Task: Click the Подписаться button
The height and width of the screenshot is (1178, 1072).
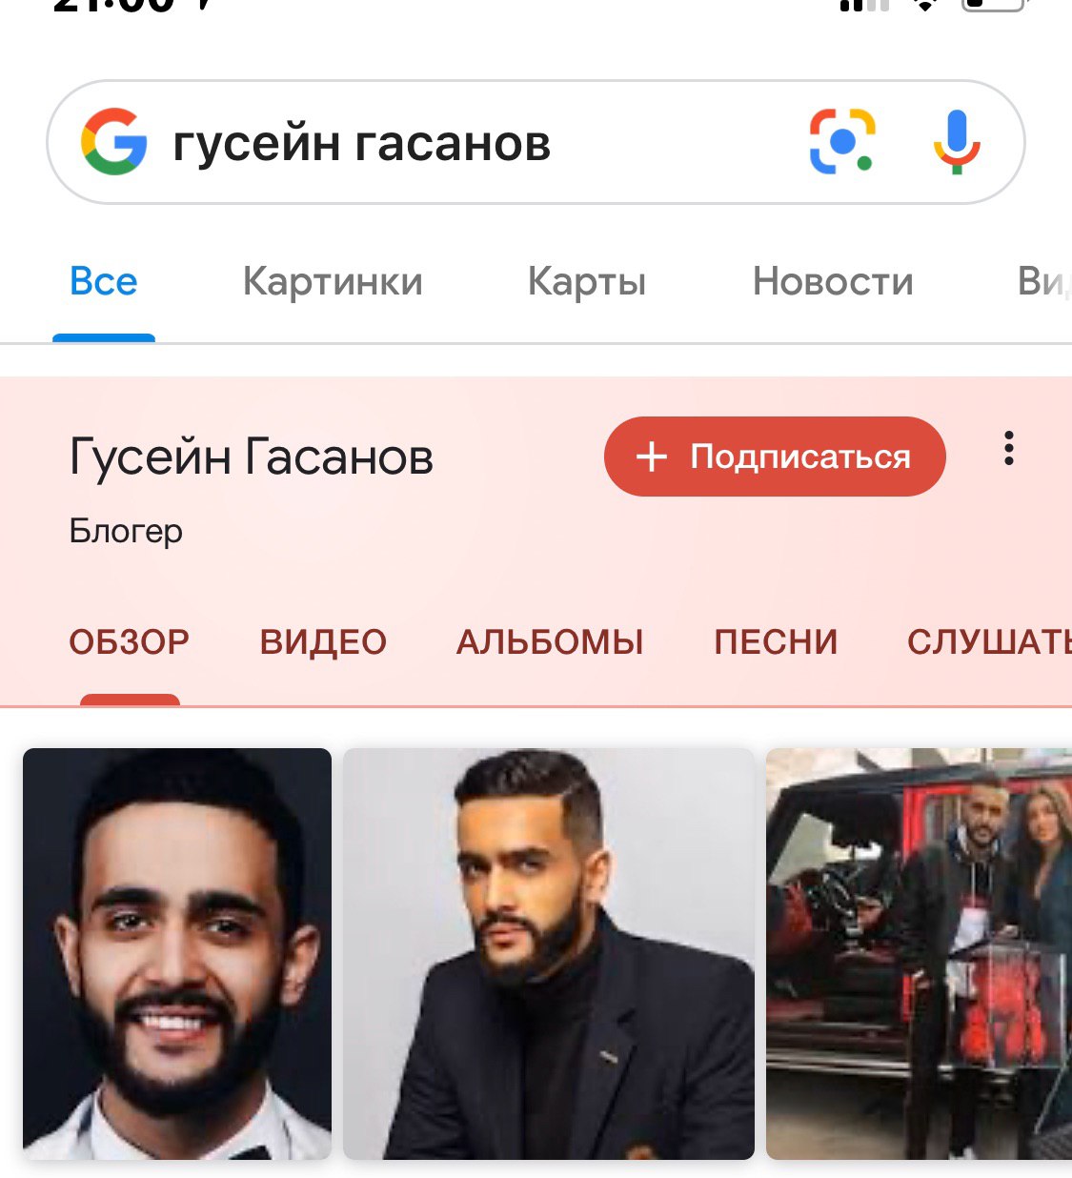Action: [775, 457]
